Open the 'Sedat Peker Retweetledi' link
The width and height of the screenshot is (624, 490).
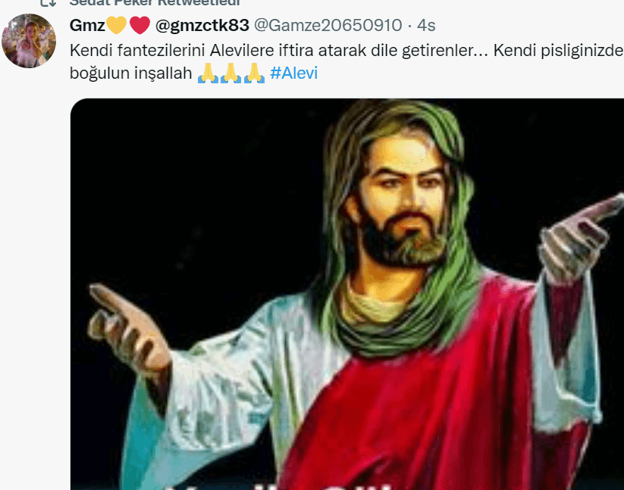(155, 3)
